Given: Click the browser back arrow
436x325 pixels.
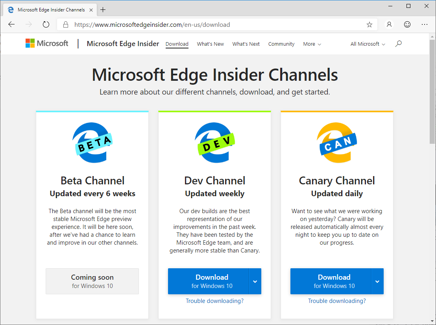Looking at the screenshot, I should pyautogui.click(x=11, y=24).
